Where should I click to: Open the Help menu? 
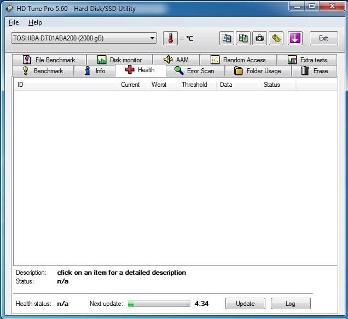tap(35, 22)
